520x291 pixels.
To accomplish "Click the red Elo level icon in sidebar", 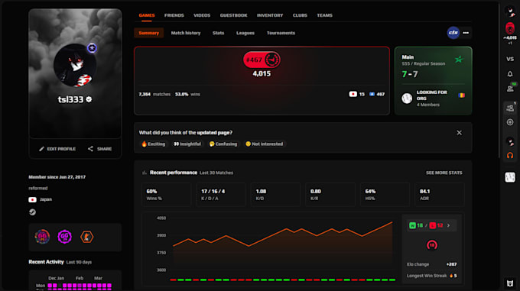I will [510, 28].
